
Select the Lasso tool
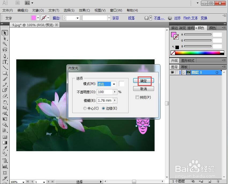(x=5, y=50)
